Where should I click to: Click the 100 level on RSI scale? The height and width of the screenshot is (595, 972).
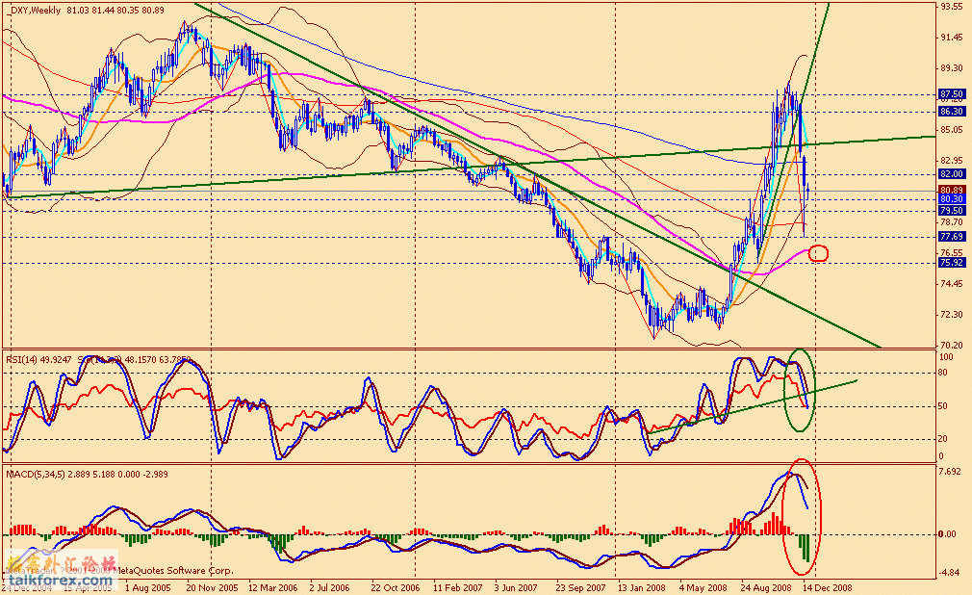pos(947,357)
